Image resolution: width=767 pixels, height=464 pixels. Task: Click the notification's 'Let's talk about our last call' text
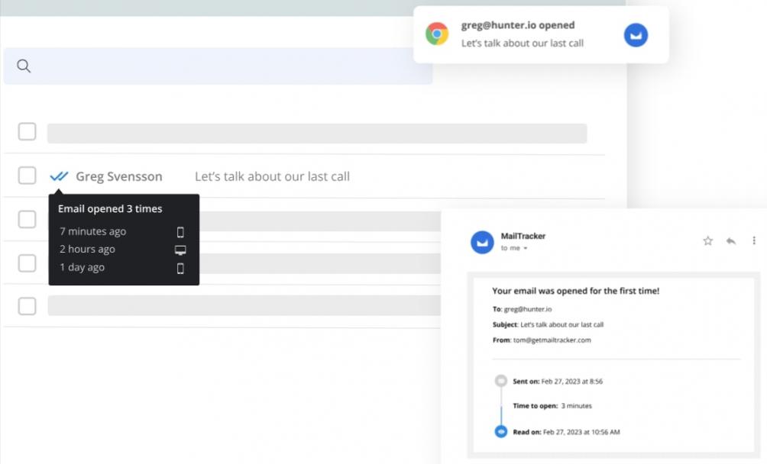pos(522,43)
